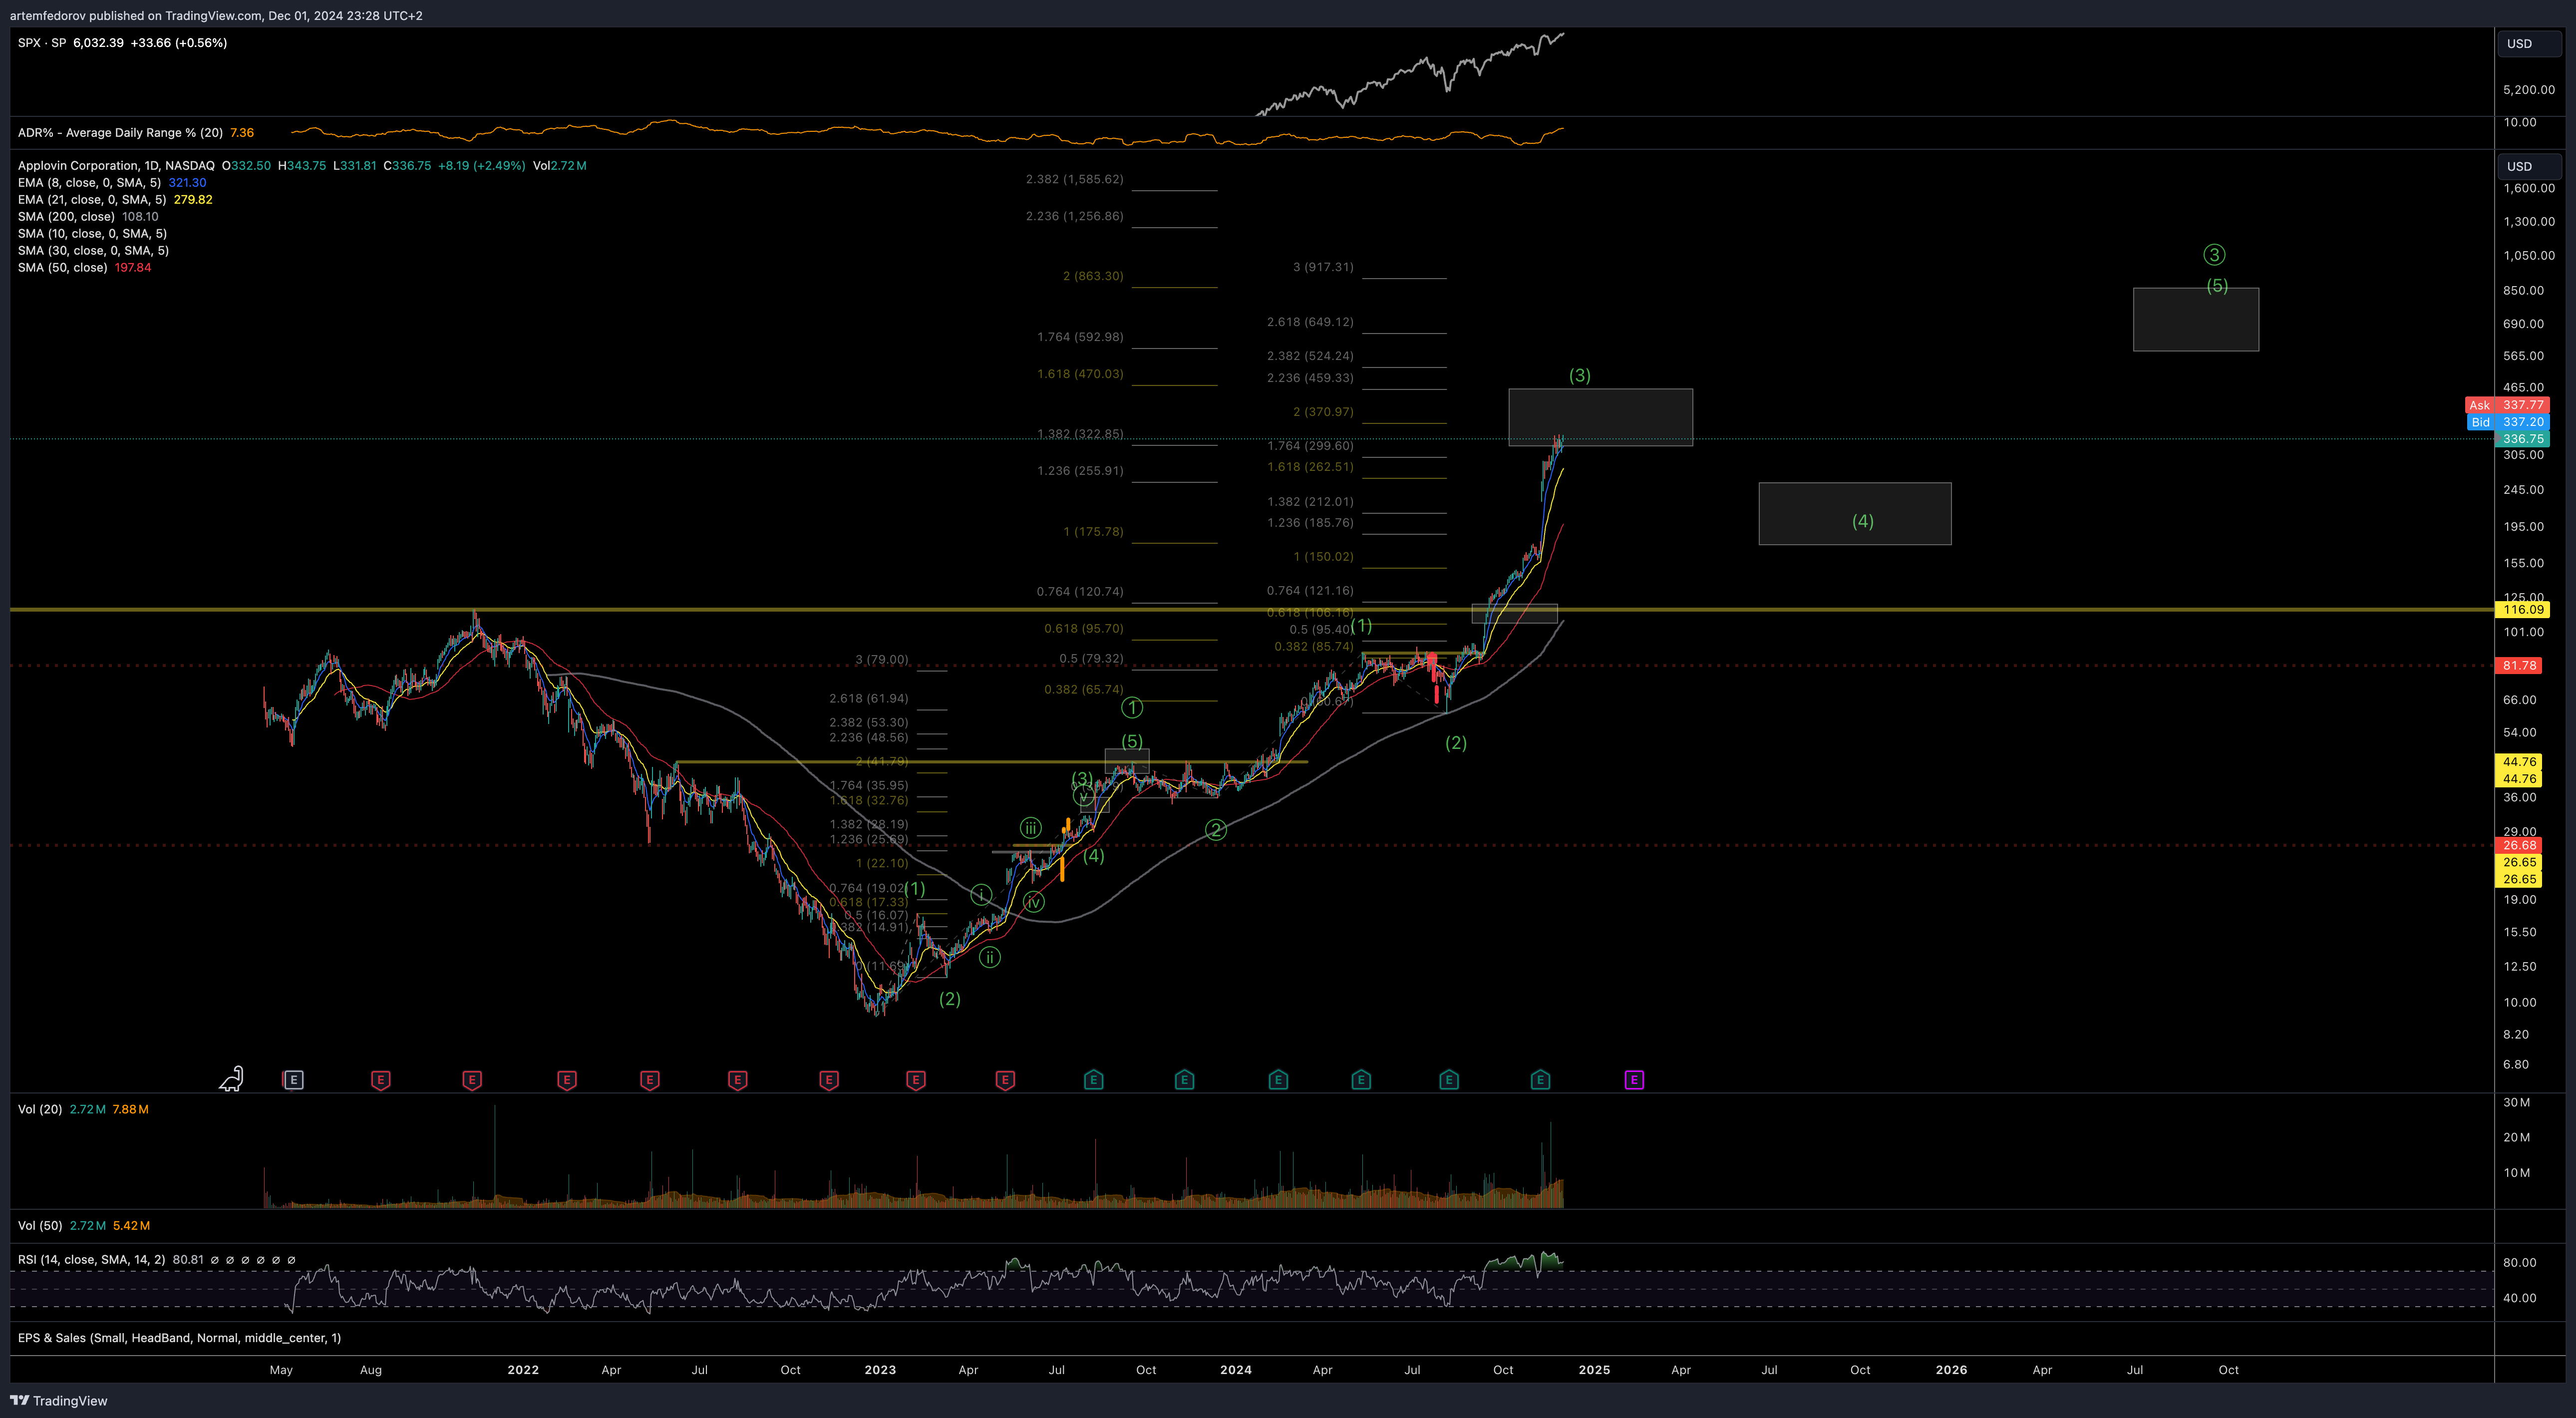
Task: Click the SPX · SP symbol legend
Action: pos(42,43)
